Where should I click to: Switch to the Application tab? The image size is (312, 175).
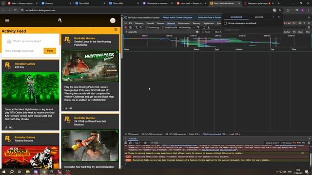click(x=209, y=23)
